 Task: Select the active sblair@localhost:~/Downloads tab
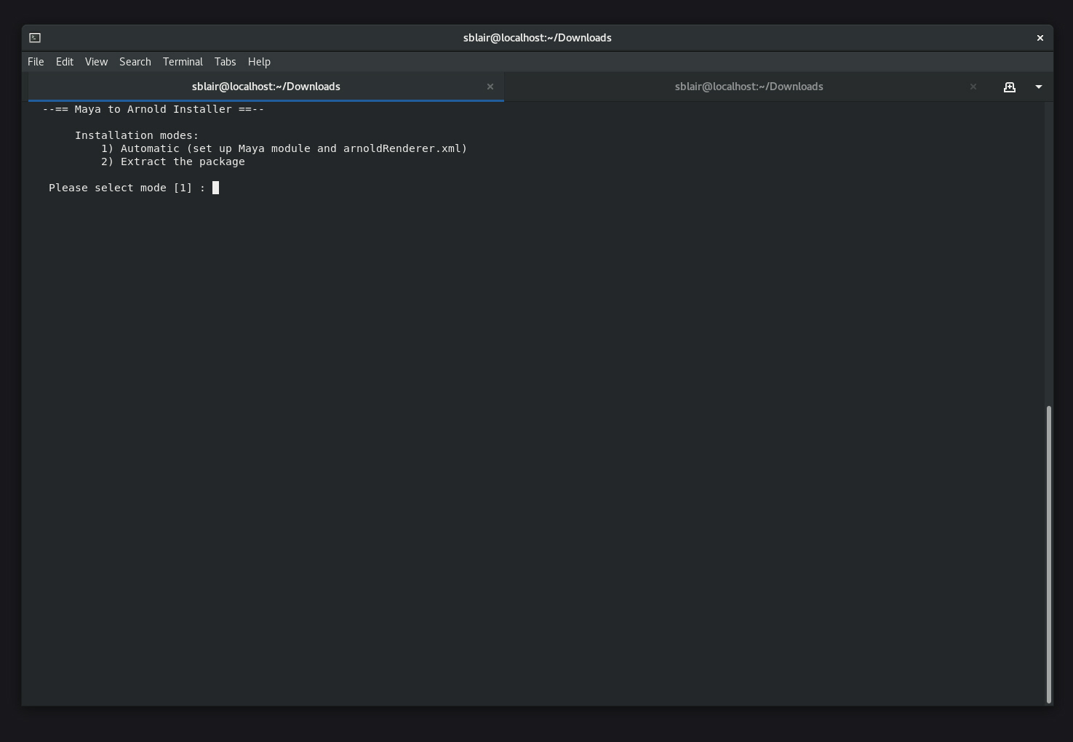pos(266,87)
